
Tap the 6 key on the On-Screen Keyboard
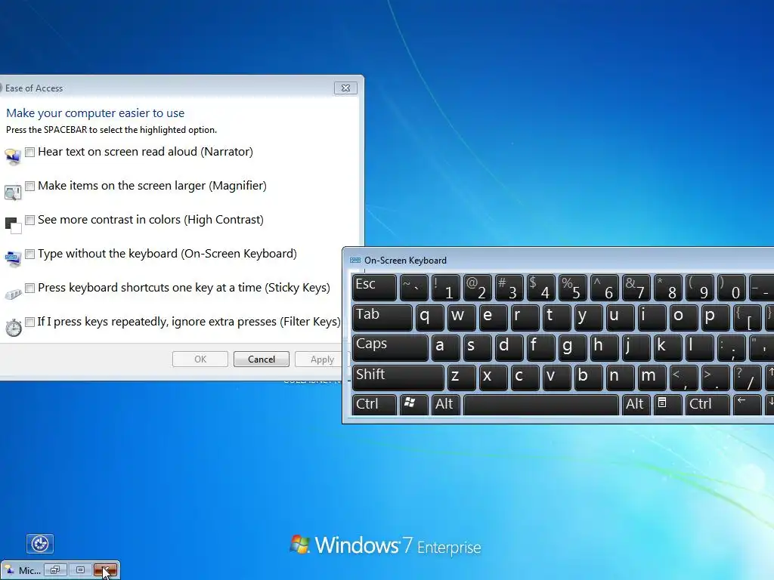tap(604, 288)
